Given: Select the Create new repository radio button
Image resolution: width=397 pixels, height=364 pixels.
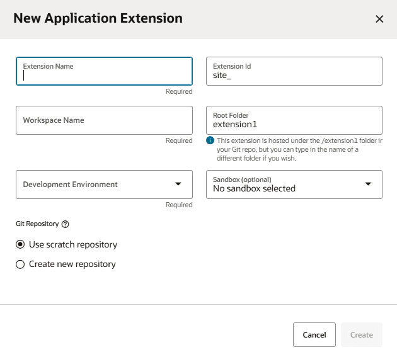Looking at the screenshot, I should click(x=20, y=264).
